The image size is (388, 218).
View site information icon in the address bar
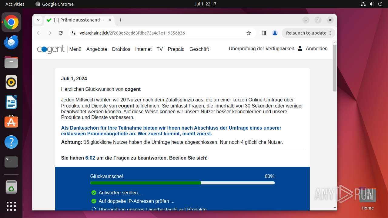point(74,33)
